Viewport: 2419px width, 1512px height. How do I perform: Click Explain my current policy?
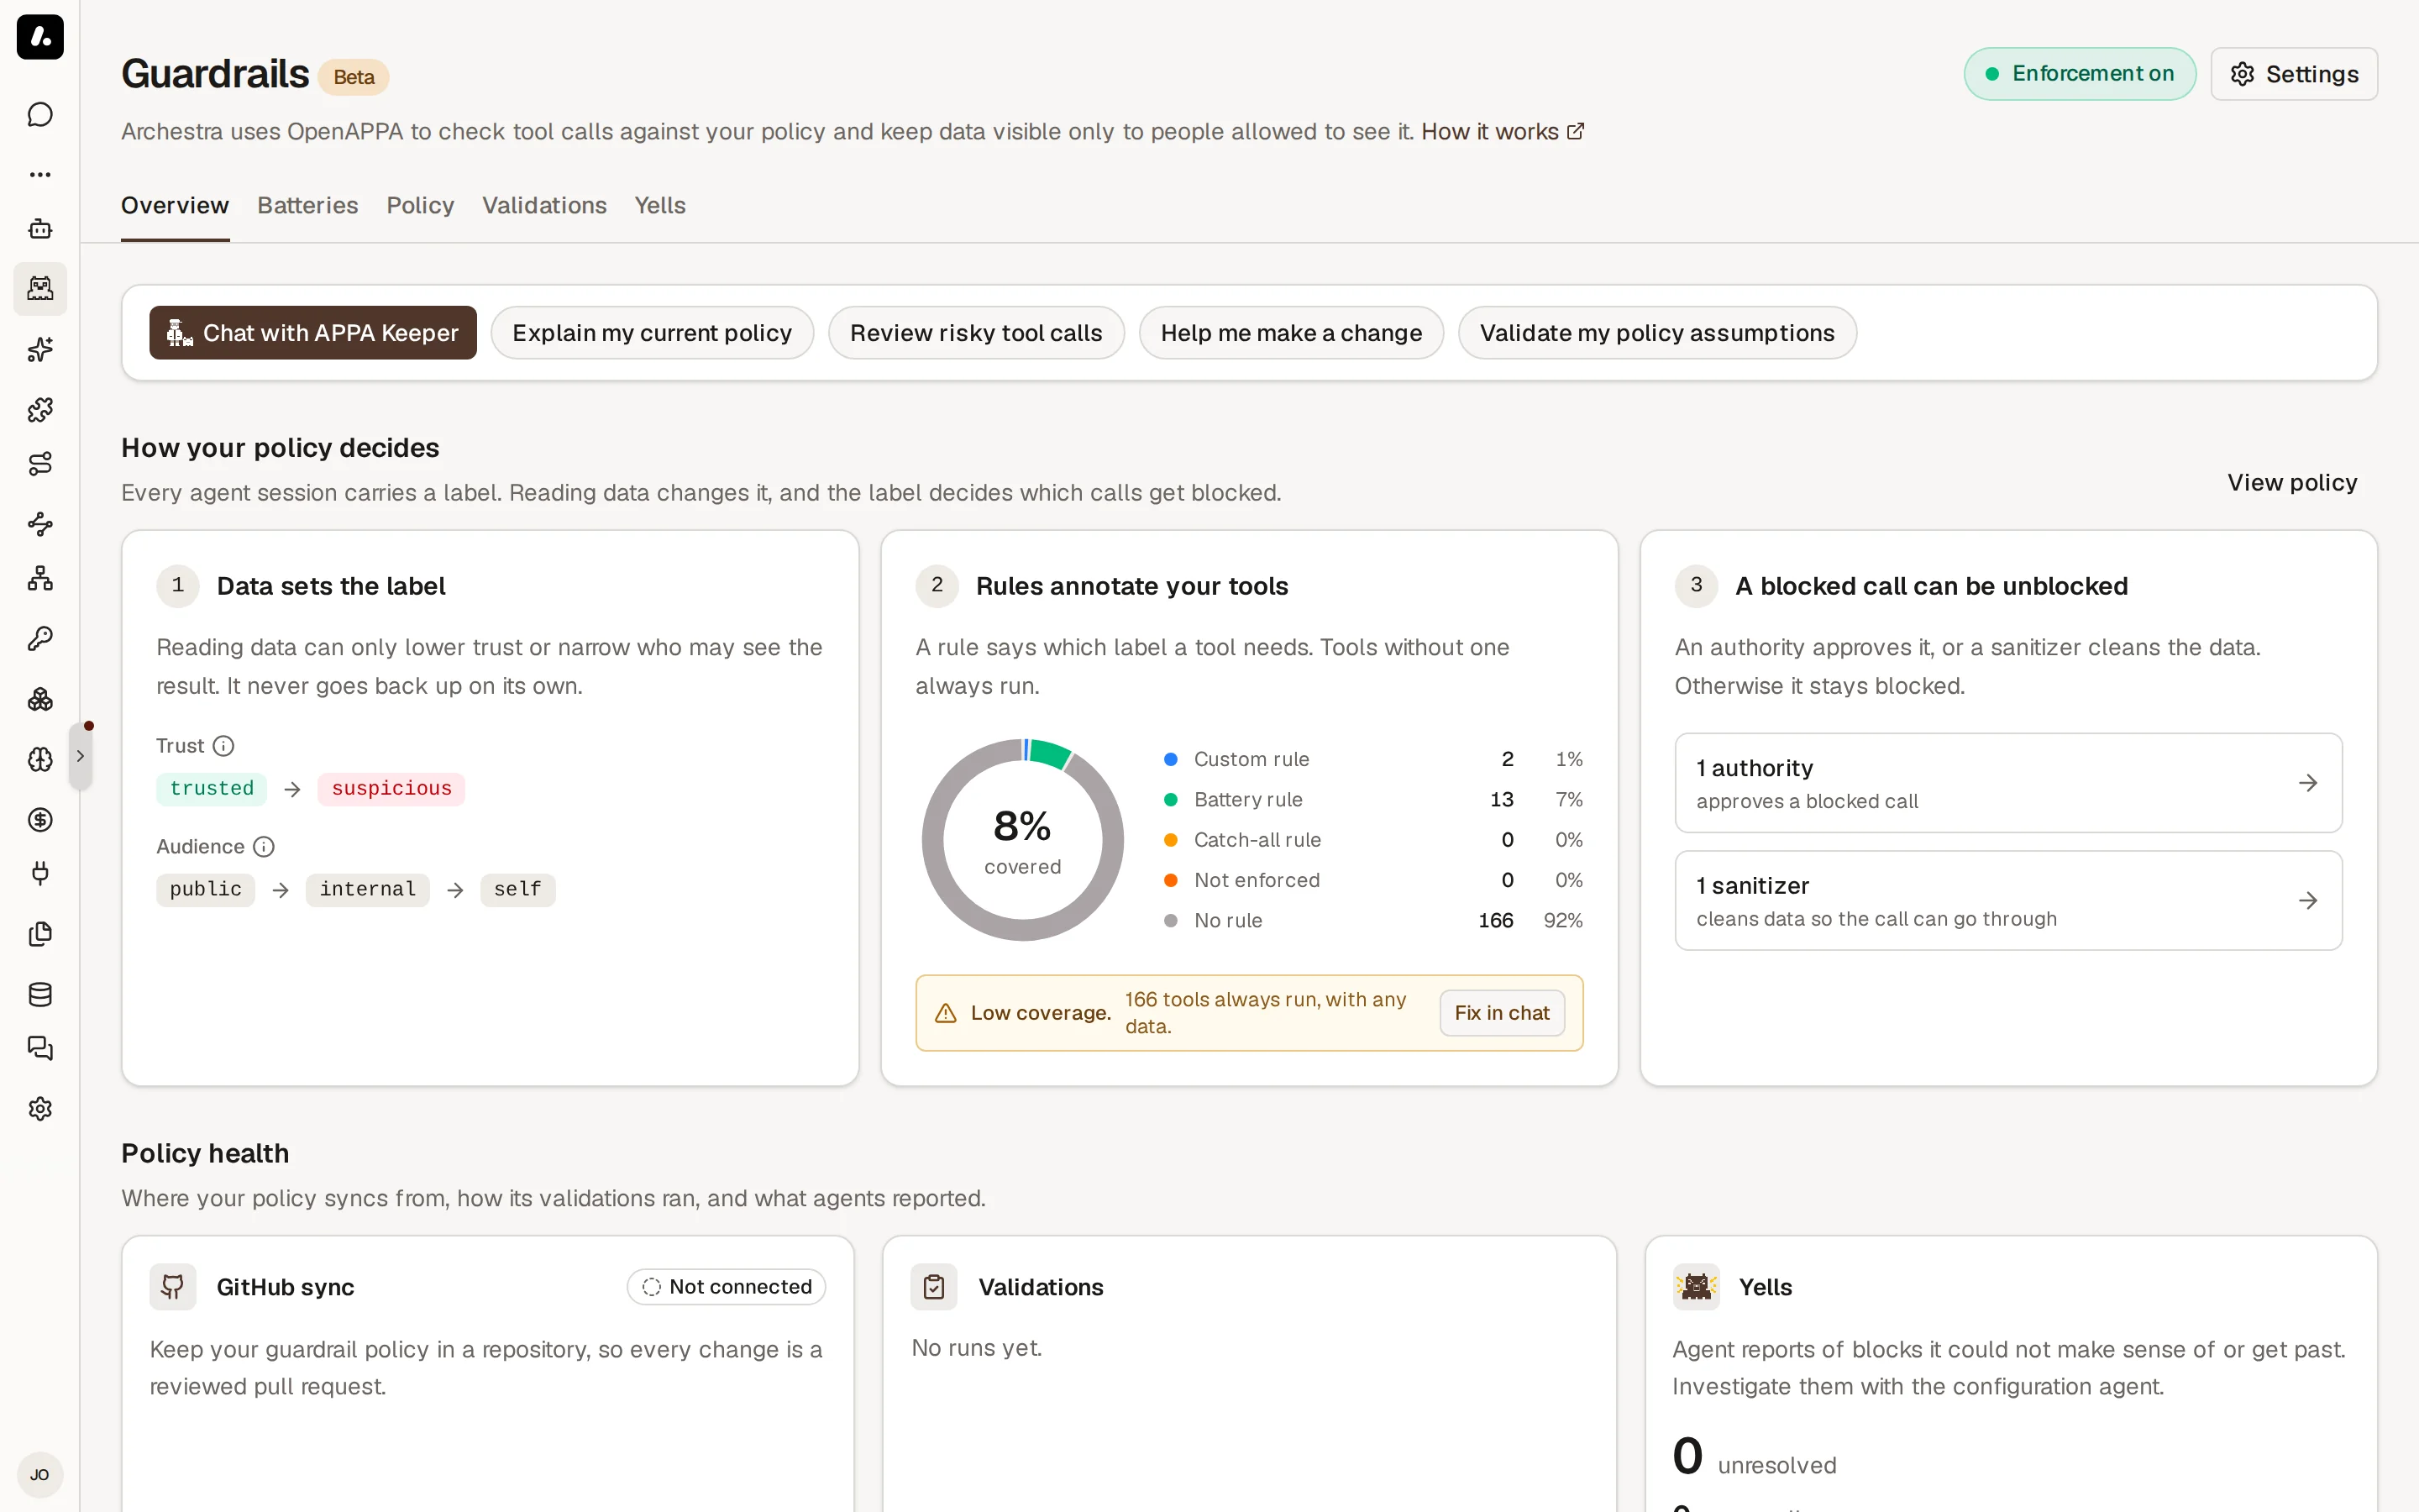[x=652, y=333]
